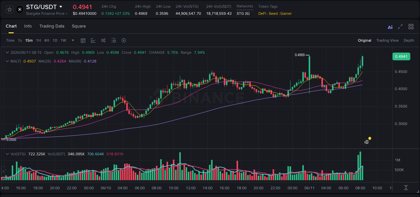Select the 1H interval
The height and width of the screenshot is (197, 420).
tap(39, 40)
